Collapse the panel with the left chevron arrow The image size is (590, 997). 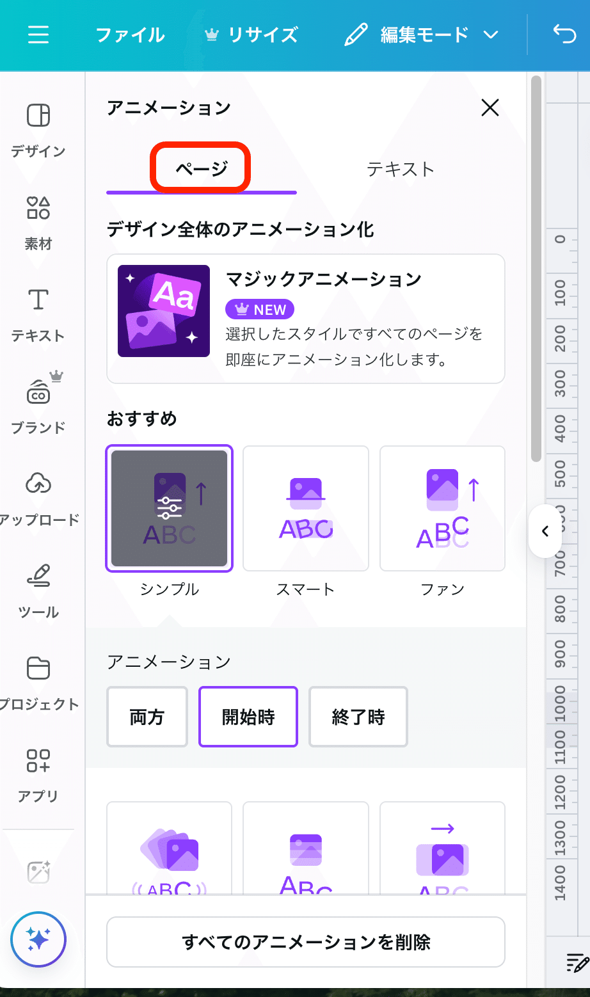545,532
